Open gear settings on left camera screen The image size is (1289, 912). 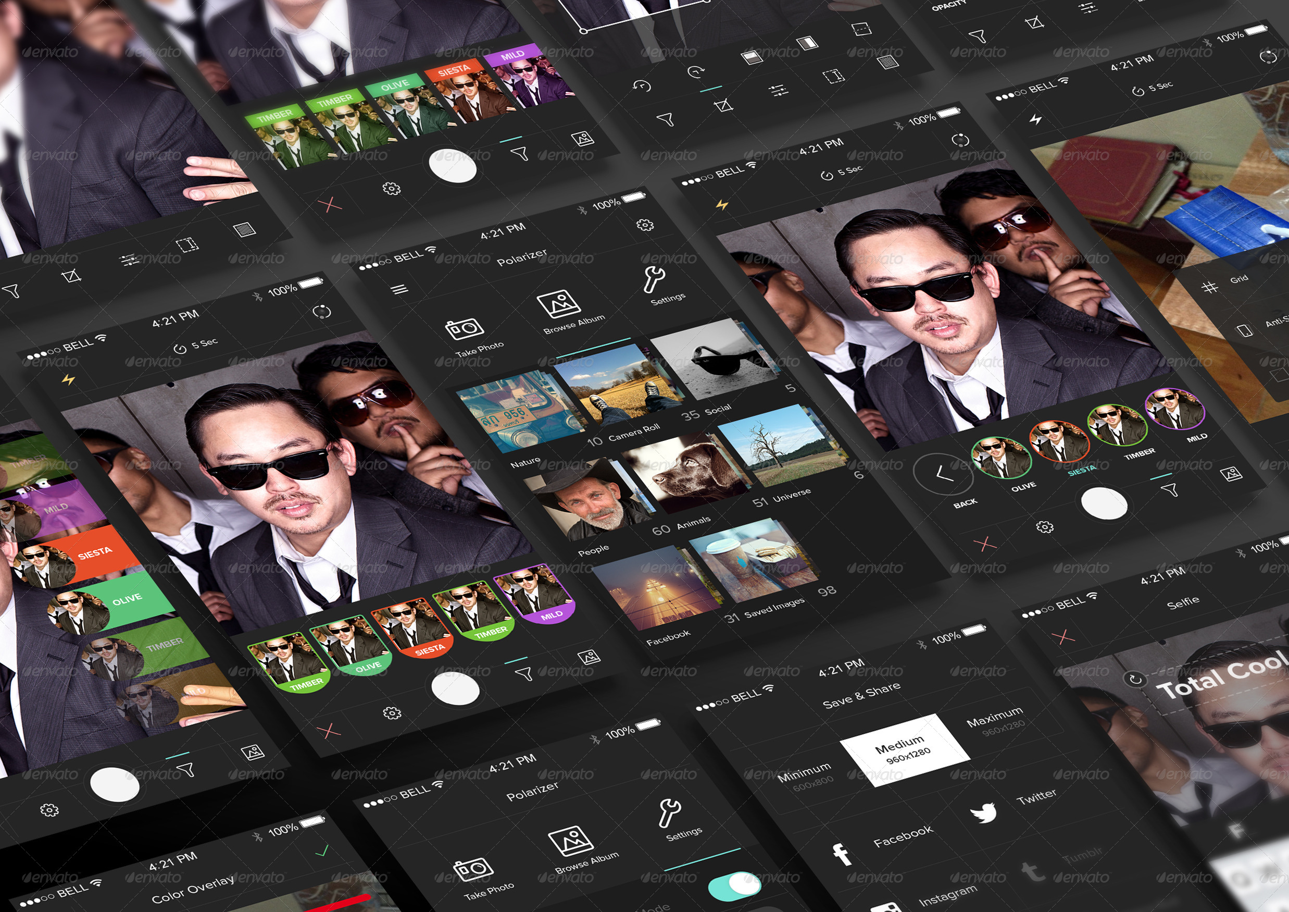392,712
